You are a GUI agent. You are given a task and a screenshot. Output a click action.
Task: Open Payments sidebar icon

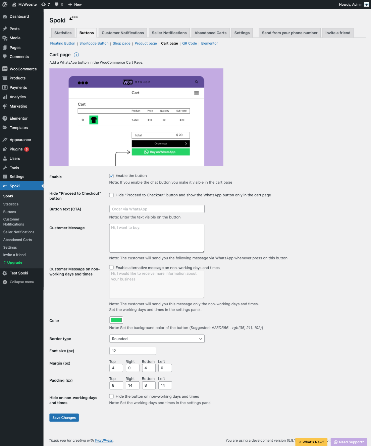pyautogui.click(x=5, y=87)
